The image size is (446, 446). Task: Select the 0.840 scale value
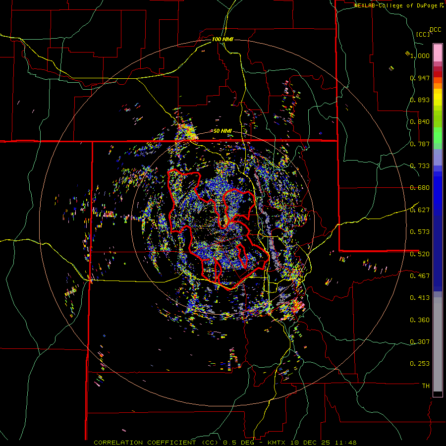[x=420, y=122]
